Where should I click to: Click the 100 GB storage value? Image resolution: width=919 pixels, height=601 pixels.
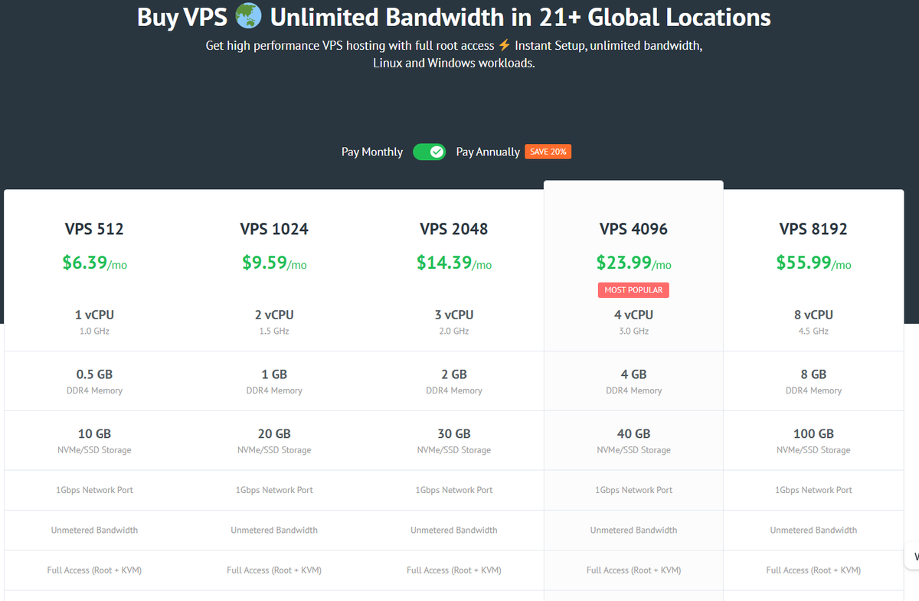coord(813,433)
